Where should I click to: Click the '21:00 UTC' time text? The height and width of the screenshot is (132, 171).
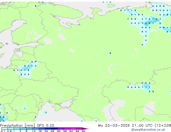(142, 126)
